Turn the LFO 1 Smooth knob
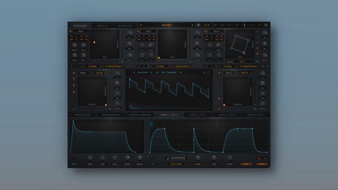Viewport: 338px width, 190px height. pyautogui.click(x=229, y=158)
